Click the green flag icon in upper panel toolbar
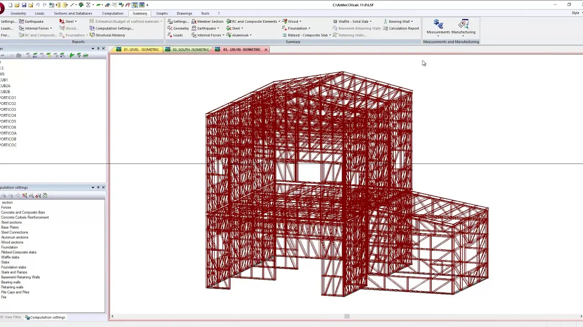Image resolution: width=583 pixels, height=327 pixels. [72, 55]
